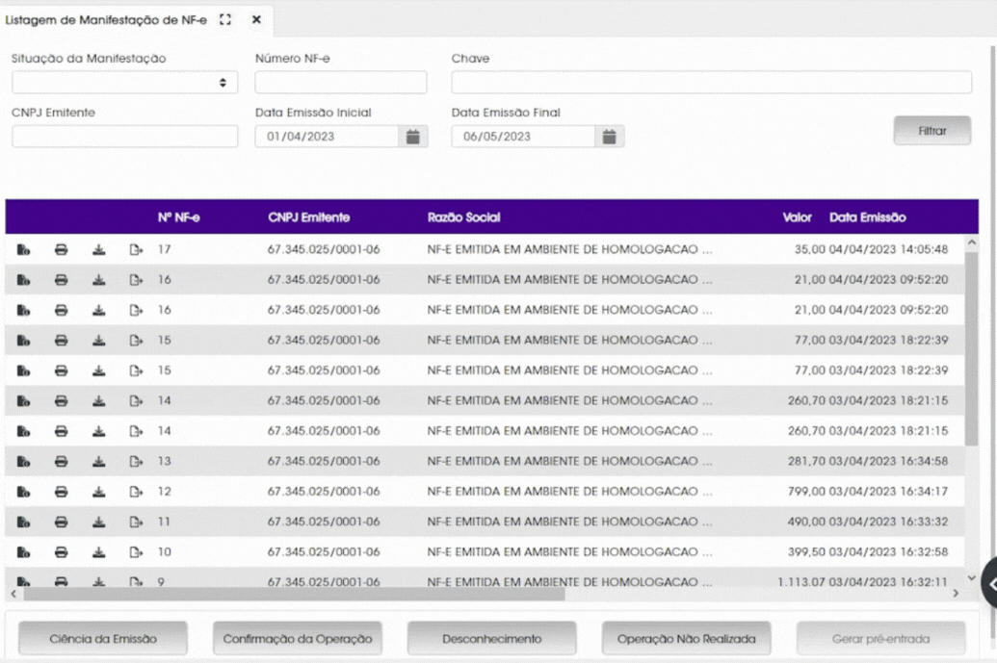
Task: Click the table's vertical scrollbar thumb
Action: (x=971, y=348)
